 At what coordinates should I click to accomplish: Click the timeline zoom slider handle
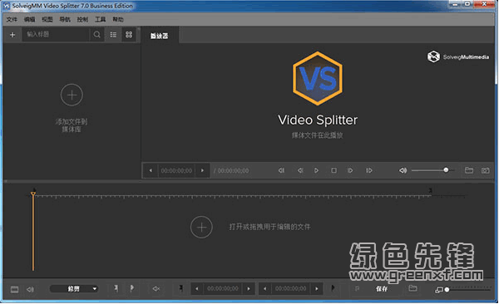pyautogui.click(x=447, y=289)
